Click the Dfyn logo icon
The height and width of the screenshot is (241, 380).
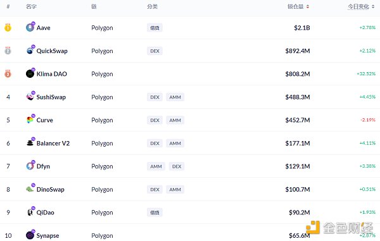(30, 166)
